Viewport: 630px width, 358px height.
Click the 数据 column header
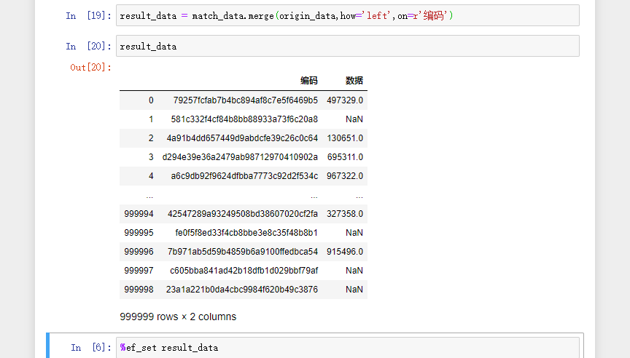[354, 81]
